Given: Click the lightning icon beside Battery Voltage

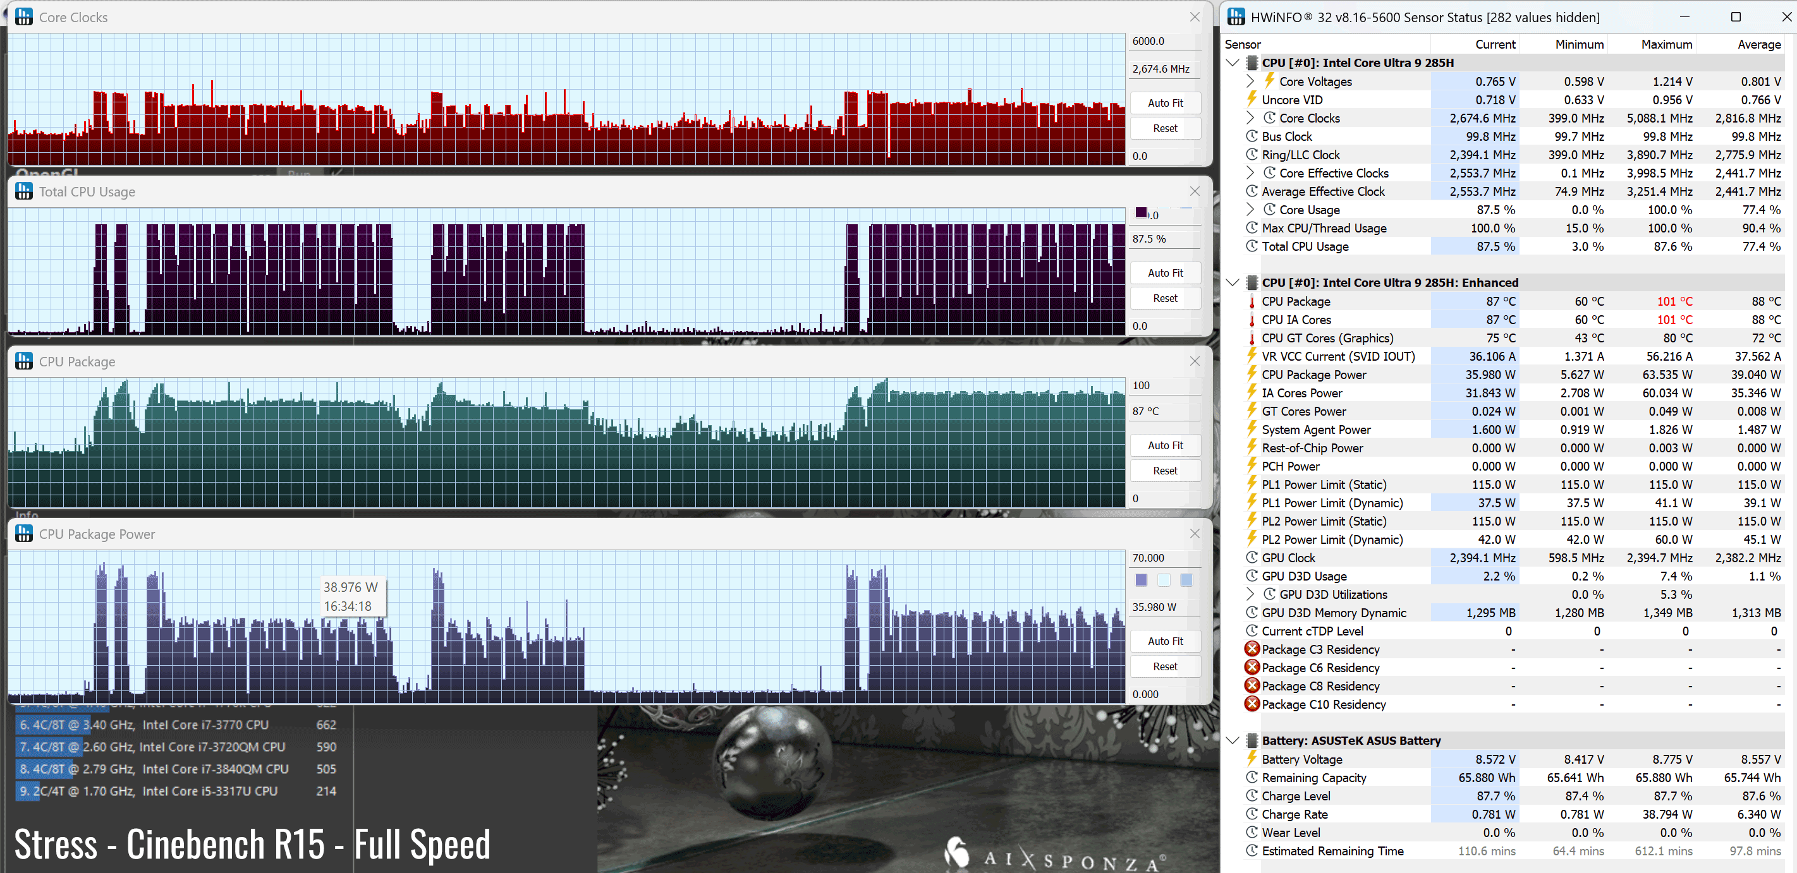Looking at the screenshot, I should click(1252, 759).
